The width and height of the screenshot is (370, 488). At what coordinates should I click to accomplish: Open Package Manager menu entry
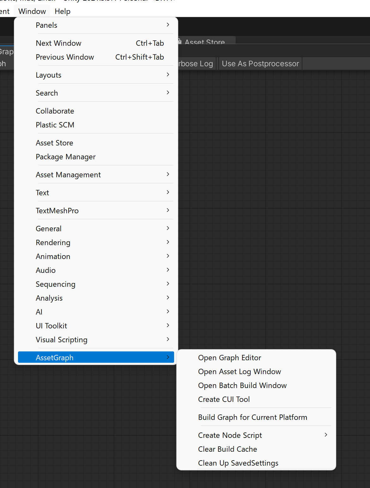96,157
